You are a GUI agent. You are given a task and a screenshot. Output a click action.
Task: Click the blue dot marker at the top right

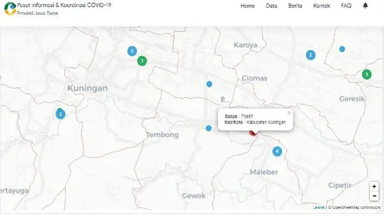click(342, 49)
